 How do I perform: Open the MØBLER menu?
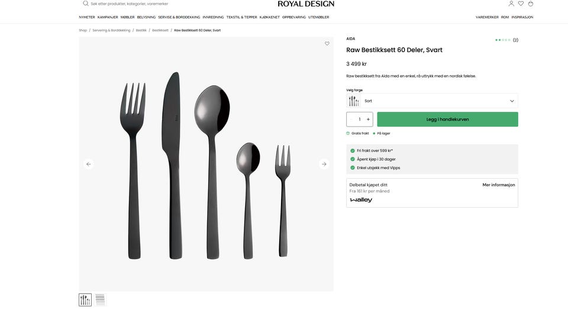(x=128, y=17)
